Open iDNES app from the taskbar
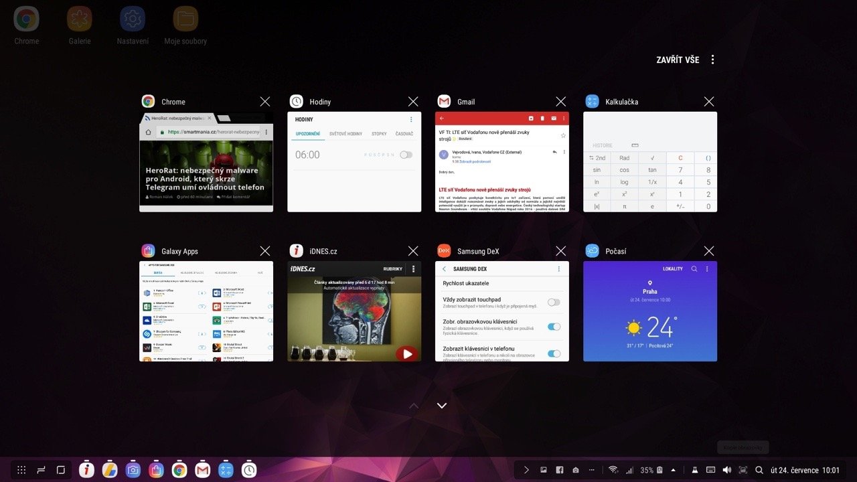 [86, 470]
